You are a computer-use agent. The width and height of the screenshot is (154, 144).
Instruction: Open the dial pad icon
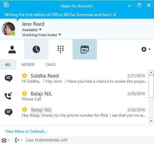(60, 49)
